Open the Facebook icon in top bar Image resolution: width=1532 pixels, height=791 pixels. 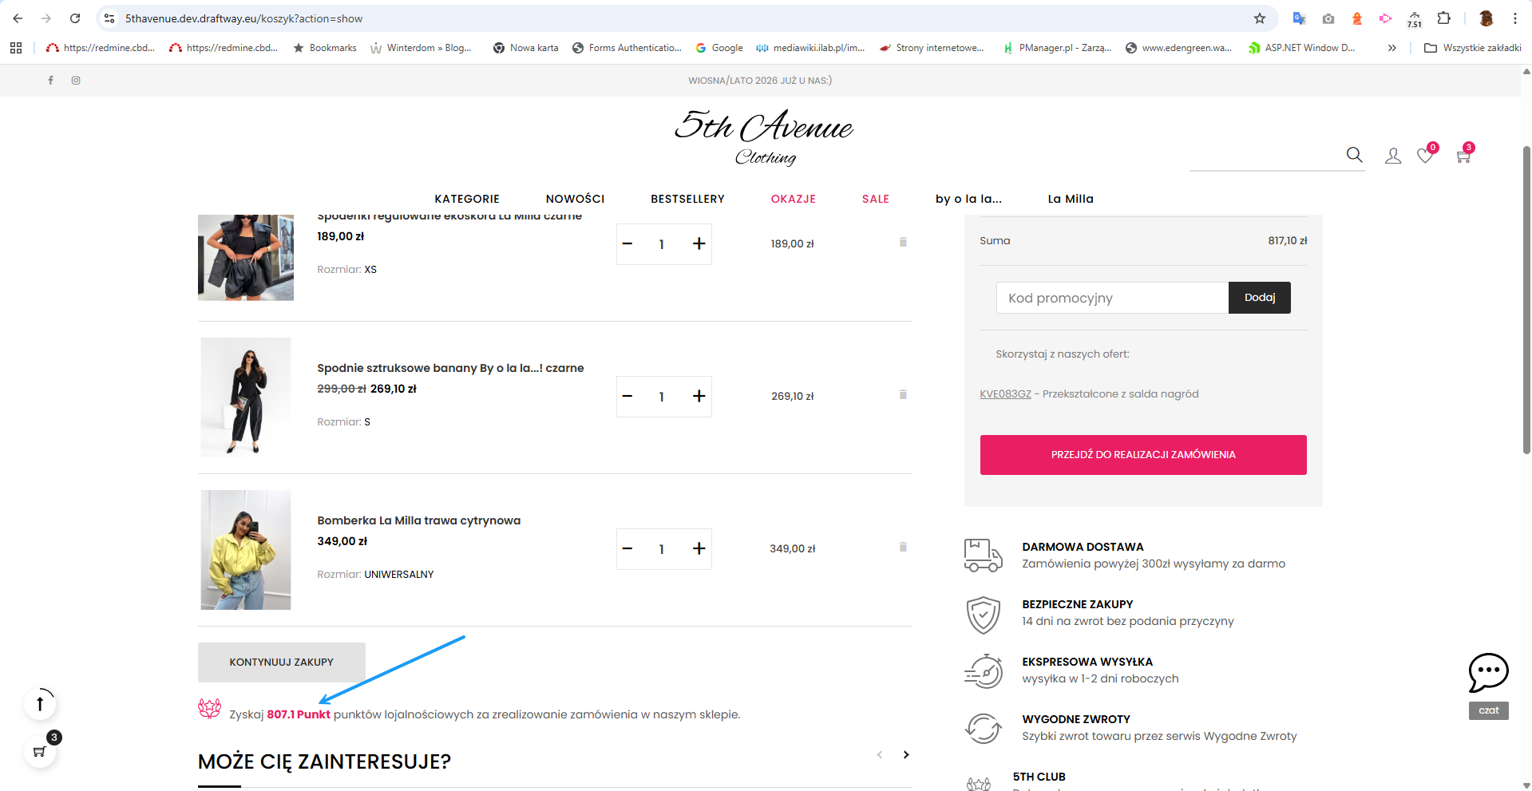[51, 80]
